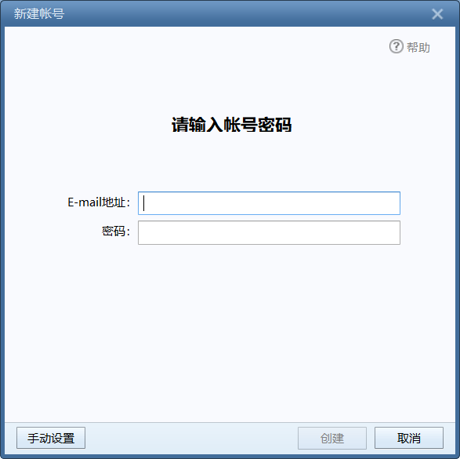The height and width of the screenshot is (459, 460).
Task: Open the 帮助 help link
Action: click(x=418, y=47)
